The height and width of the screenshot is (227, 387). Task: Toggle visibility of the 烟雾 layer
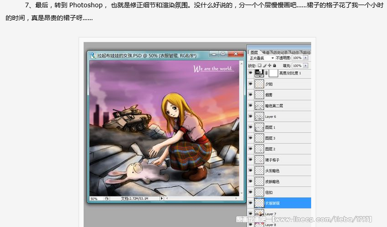[x=250, y=95]
